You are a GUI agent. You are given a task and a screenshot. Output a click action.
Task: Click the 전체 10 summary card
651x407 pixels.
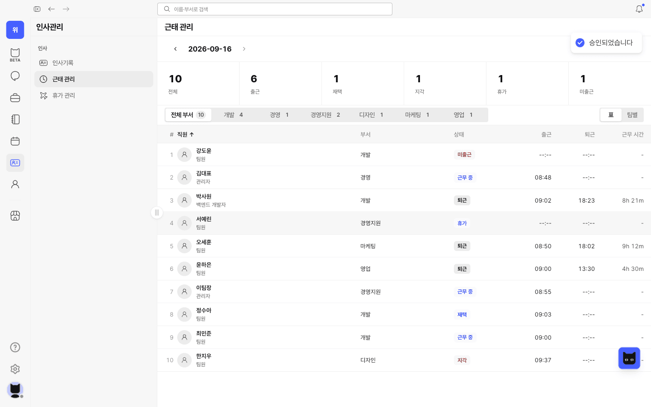(198, 84)
